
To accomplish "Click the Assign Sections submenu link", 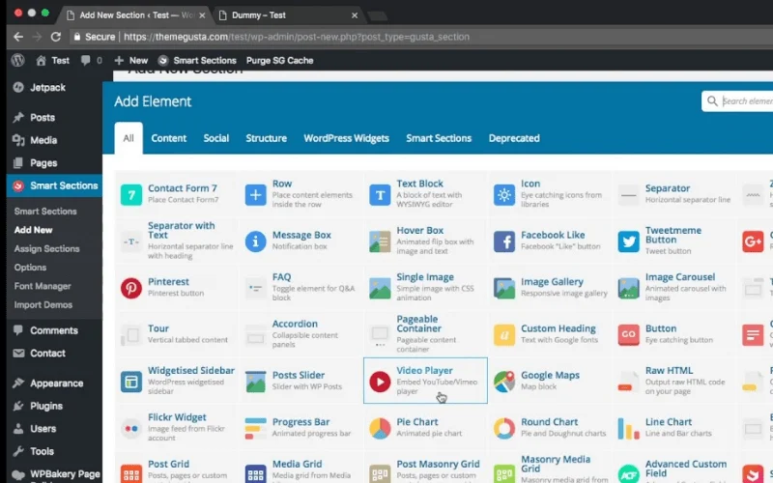I will pyautogui.click(x=46, y=248).
